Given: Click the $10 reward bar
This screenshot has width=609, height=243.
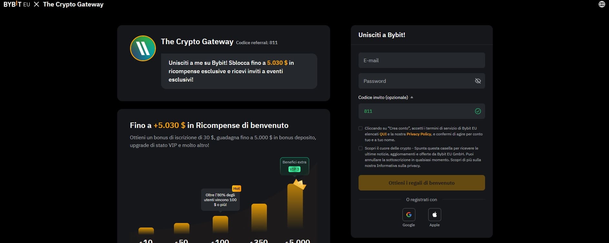Looking at the screenshot, I should point(146,231).
